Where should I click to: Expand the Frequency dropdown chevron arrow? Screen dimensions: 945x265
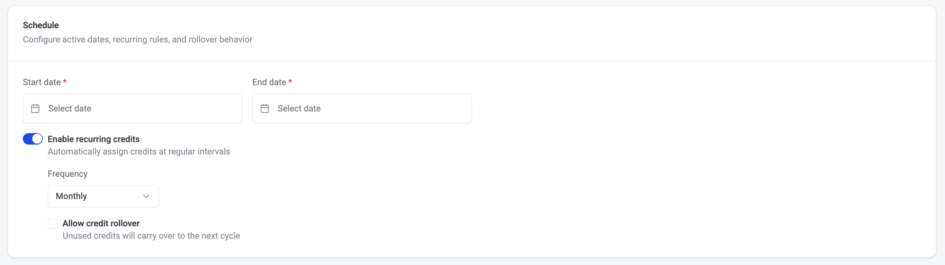[x=146, y=196]
